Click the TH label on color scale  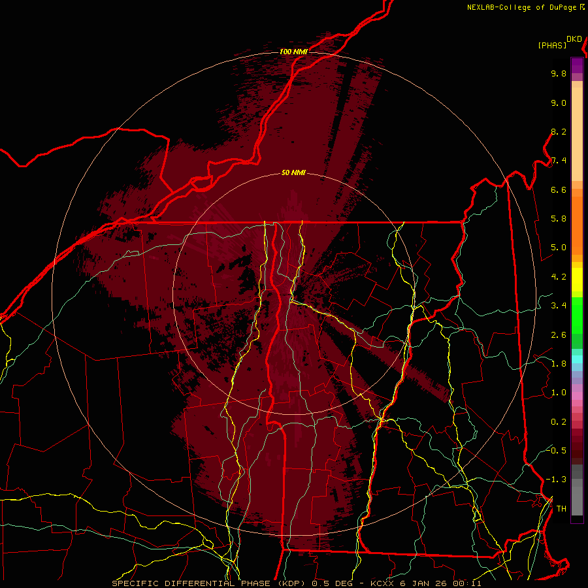(561, 509)
